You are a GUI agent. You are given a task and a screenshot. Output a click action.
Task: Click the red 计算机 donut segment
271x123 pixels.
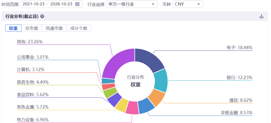[108, 86]
